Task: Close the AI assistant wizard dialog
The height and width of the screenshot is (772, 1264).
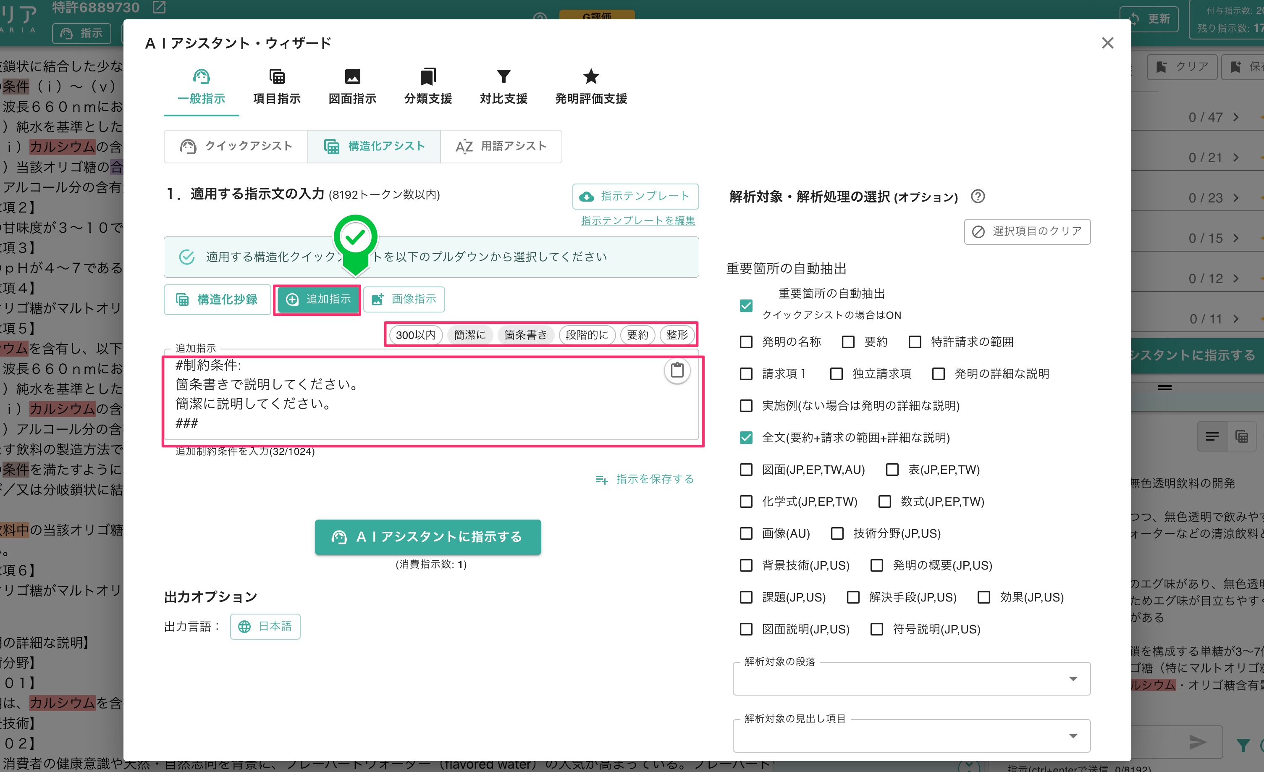Action: [1107, 43]
